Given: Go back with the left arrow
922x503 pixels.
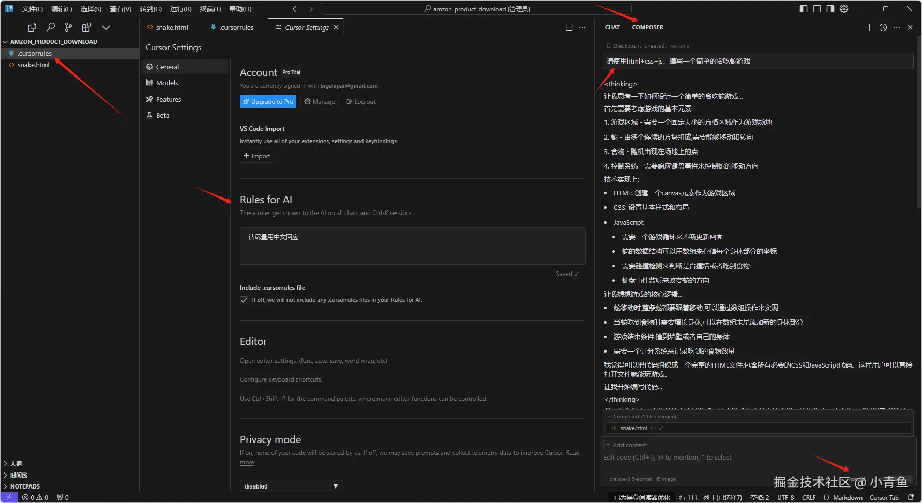Looking at the screenshot, I should pyautogui.click(x=296, y=9).
